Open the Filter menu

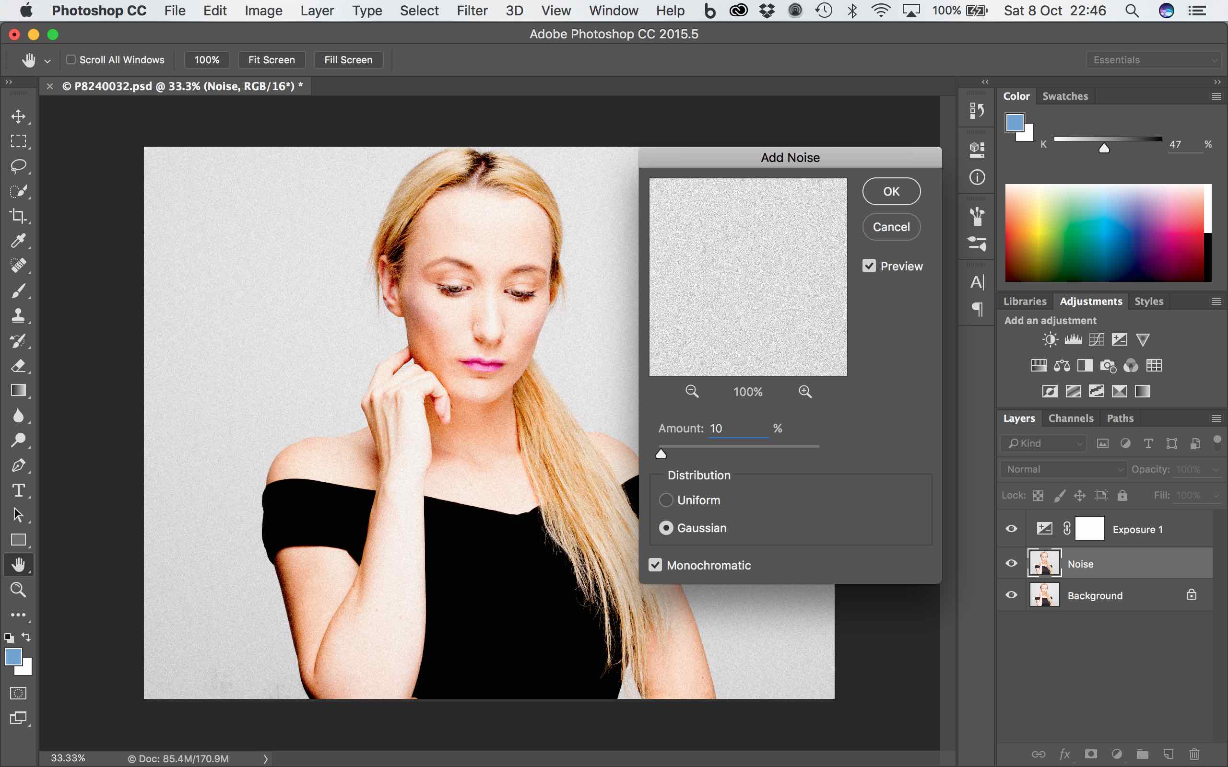pos(472,11)
